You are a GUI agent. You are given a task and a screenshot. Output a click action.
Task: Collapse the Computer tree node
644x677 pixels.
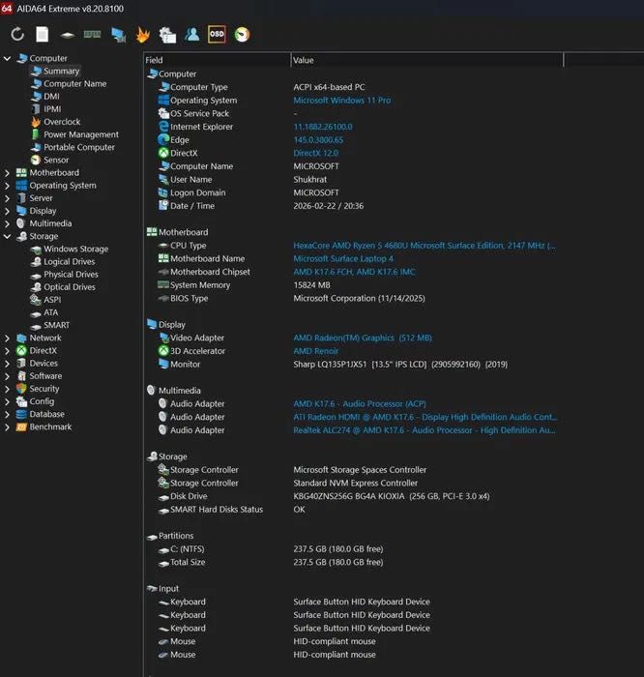click(x=7, y=58)
